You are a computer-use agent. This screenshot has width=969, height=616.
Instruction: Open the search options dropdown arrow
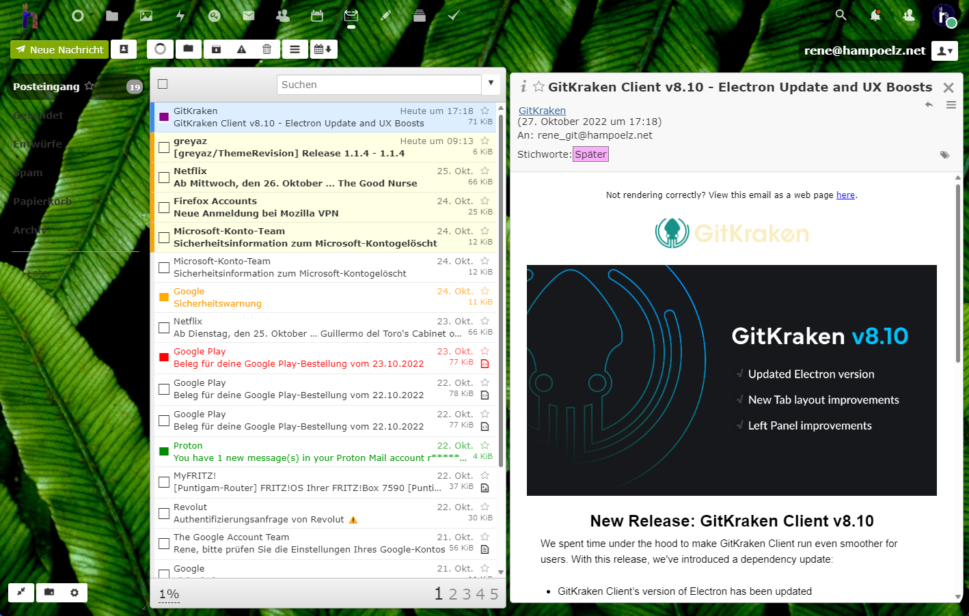491,84
